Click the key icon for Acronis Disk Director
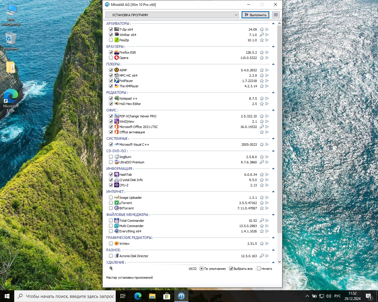The image size is (378, 302). (x=262, y=256)
